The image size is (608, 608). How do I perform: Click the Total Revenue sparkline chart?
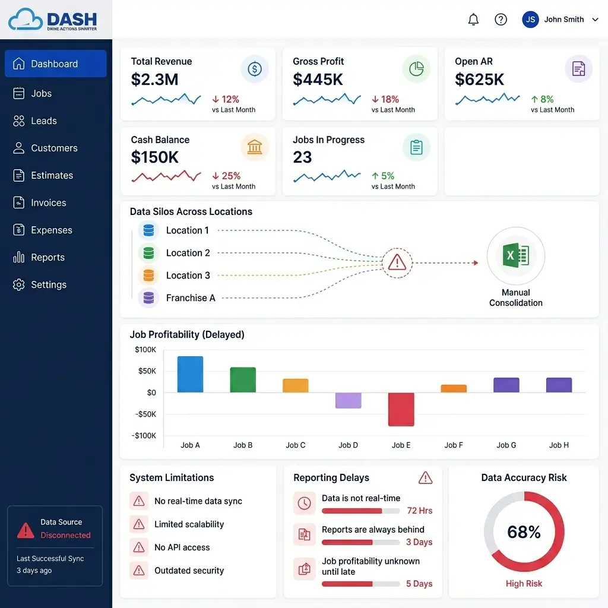166,100
